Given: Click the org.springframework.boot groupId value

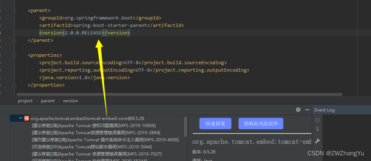Looking at the screenshot, I should click(99, 18).
